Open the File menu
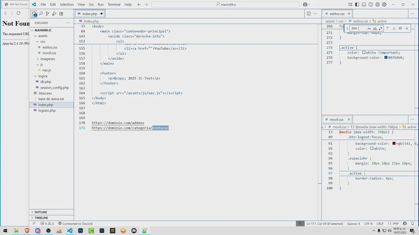Screen dimensions: 419x235 (43, 5)
